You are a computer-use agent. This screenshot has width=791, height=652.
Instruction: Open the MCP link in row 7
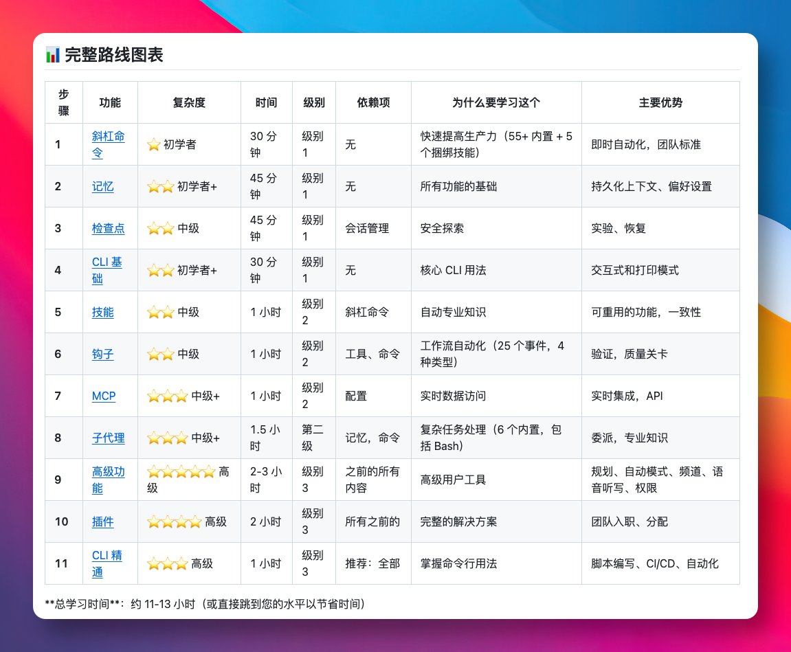(103, 396)
